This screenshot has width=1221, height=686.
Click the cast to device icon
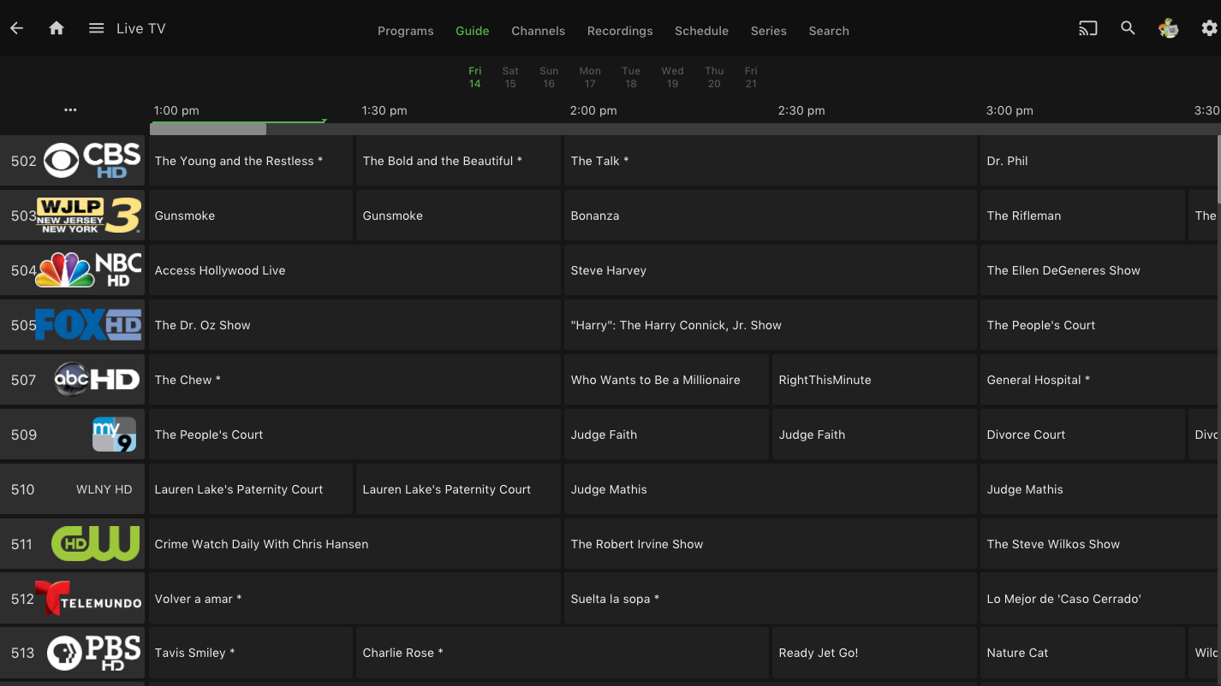coord(1087,28)
